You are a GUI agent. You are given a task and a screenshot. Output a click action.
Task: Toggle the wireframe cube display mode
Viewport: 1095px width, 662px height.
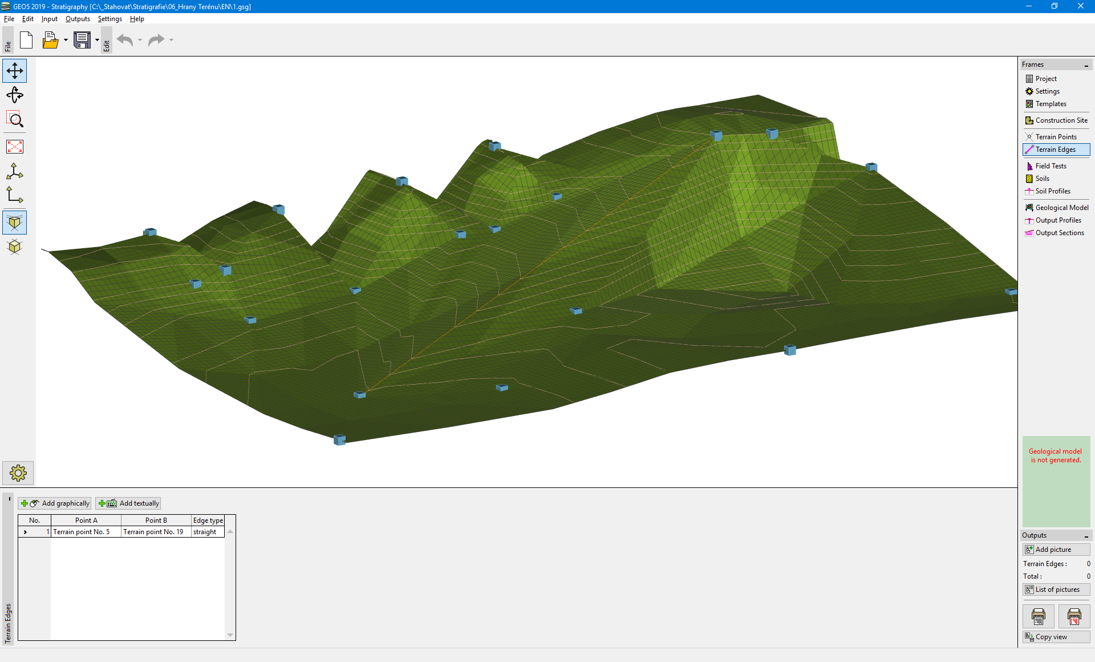point(15,247)
